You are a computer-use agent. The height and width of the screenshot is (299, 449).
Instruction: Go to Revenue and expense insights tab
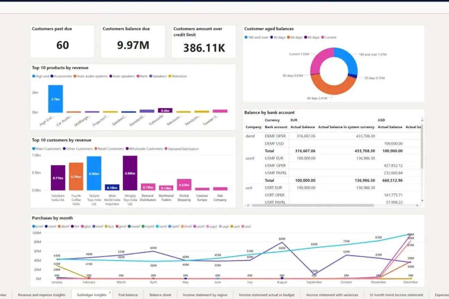click(42, 295)
